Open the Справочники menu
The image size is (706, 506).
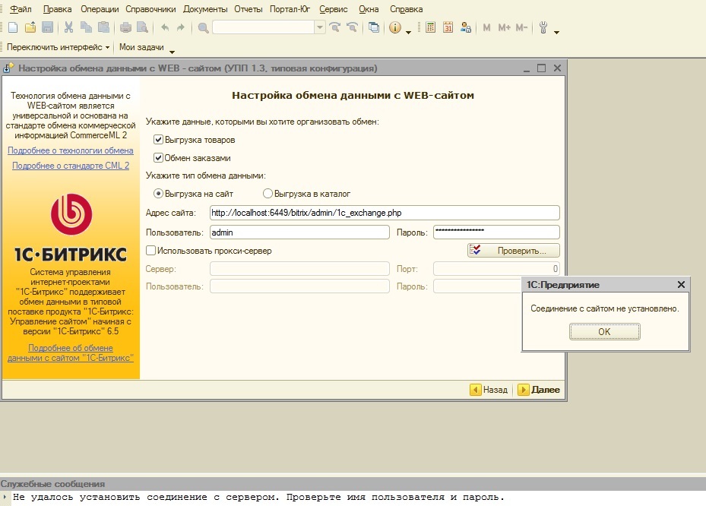coord(150,9)
